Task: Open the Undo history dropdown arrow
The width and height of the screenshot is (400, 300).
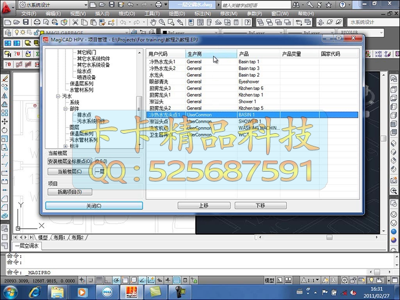Action: (x=130, y=22)
